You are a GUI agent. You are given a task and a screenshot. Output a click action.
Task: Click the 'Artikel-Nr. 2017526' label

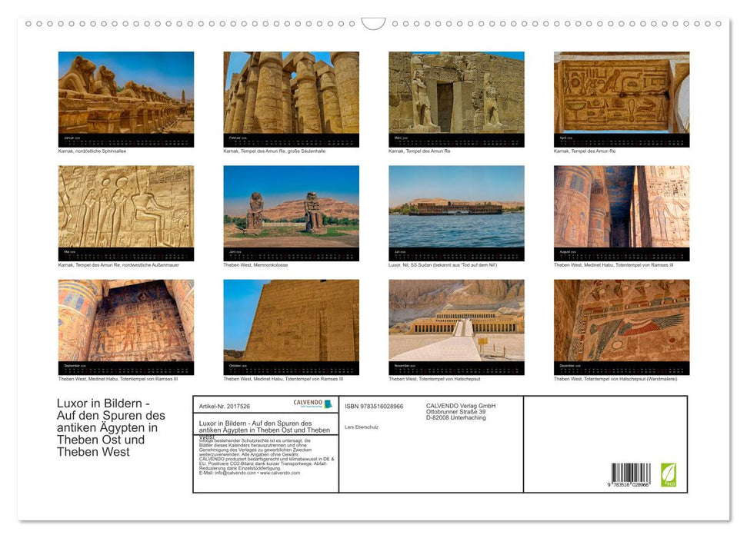pos(225,404)
